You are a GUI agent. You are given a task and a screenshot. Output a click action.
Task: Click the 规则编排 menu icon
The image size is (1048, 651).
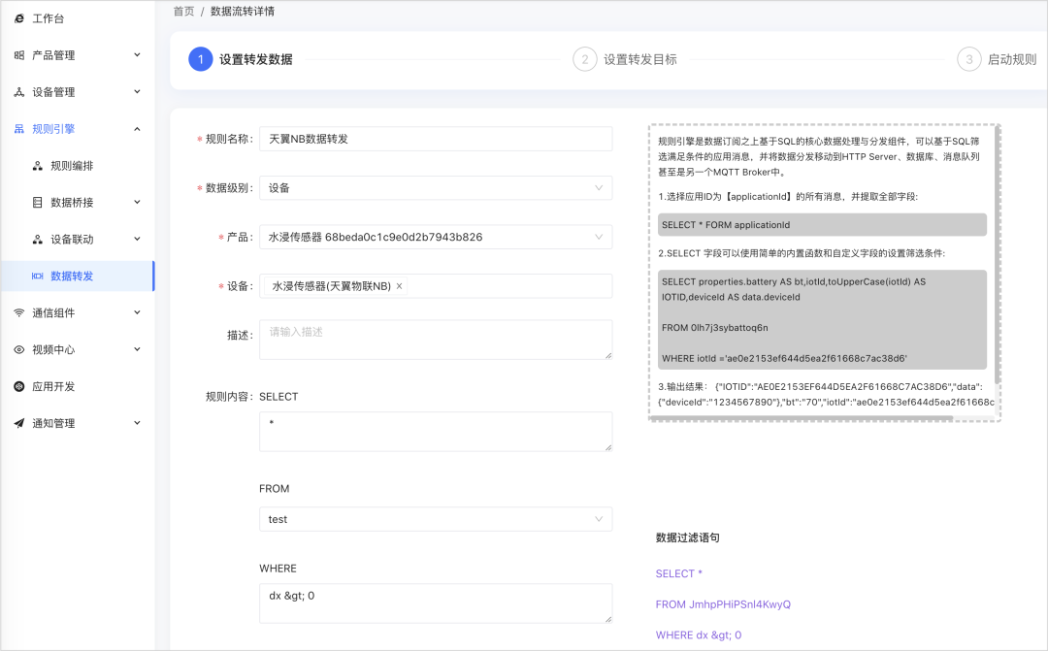(x=38, y=166)
